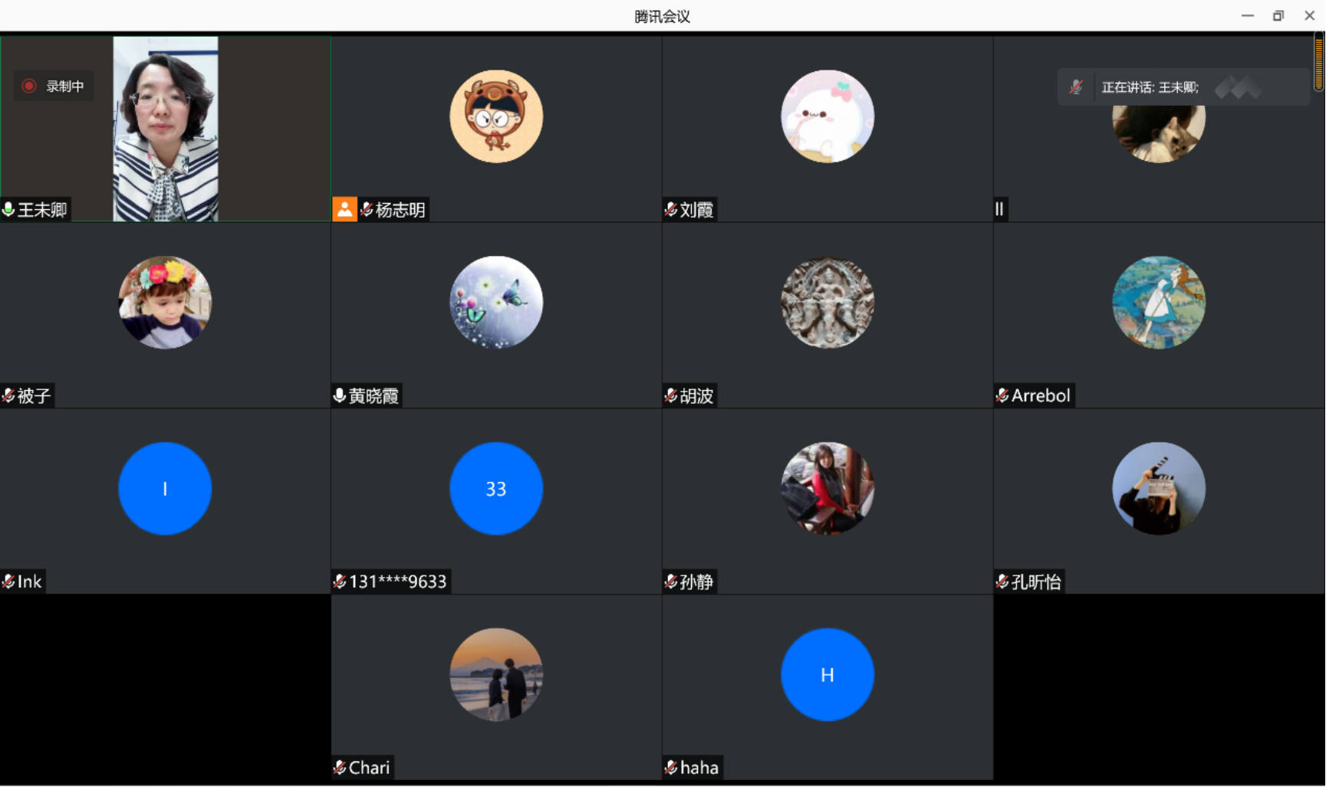Click the muted mic icon beside 孙静
1326x787 pixels.
click(x=671, y=582)
